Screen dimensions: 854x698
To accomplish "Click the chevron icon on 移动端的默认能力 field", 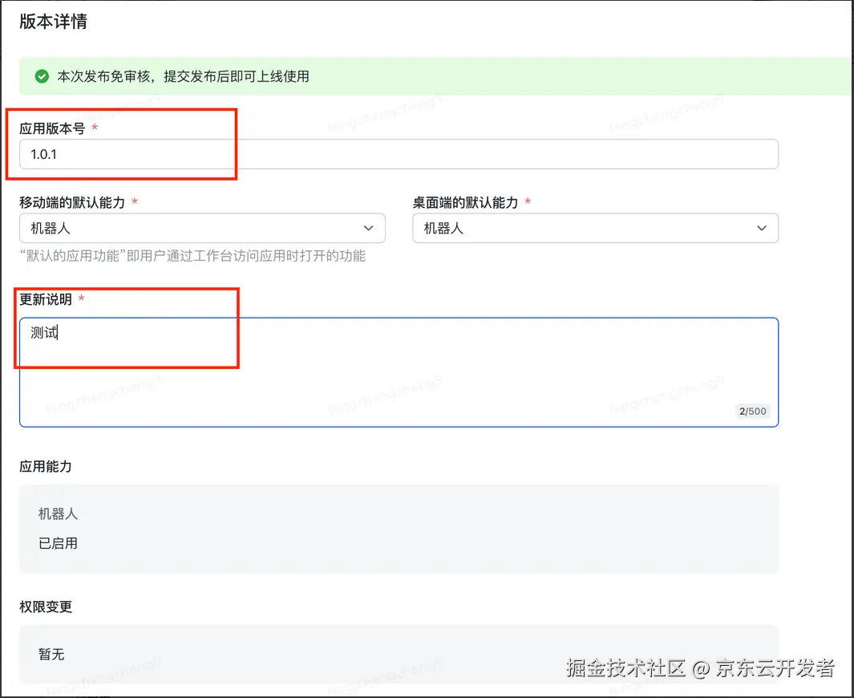I will tap(370, 228).
